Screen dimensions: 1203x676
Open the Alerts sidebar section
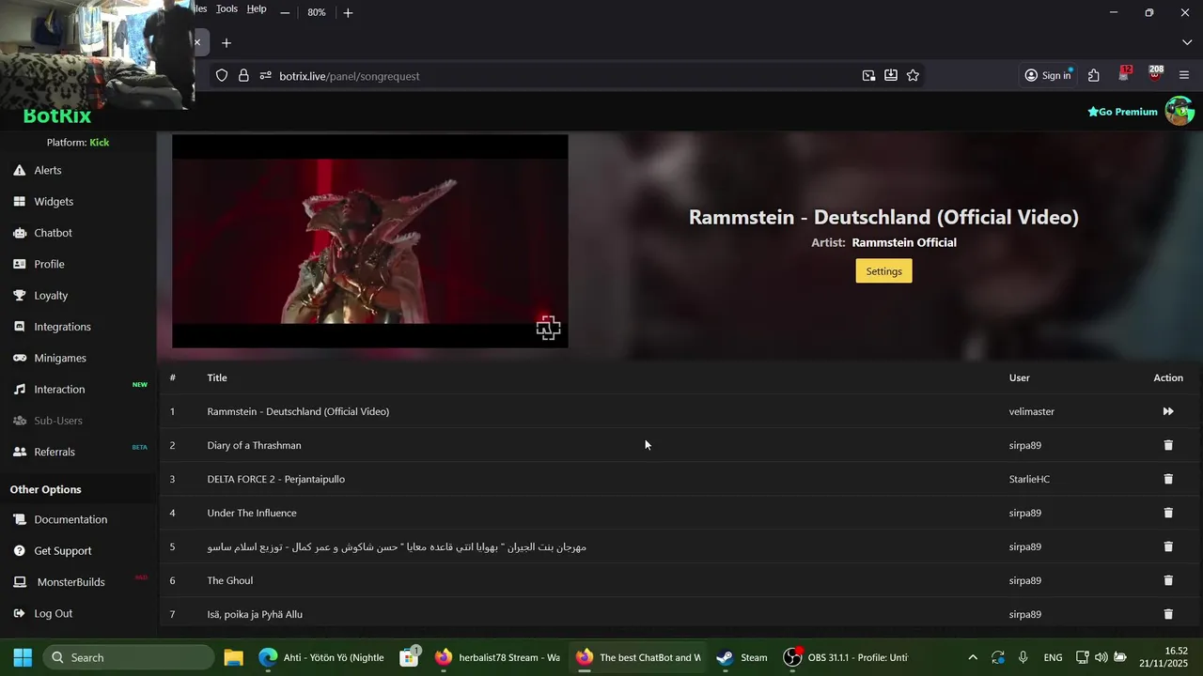[x=47, y=170]
